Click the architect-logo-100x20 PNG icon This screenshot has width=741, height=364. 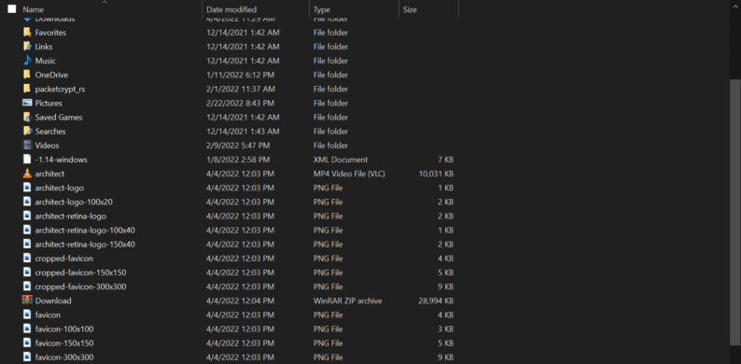(27, 202)
